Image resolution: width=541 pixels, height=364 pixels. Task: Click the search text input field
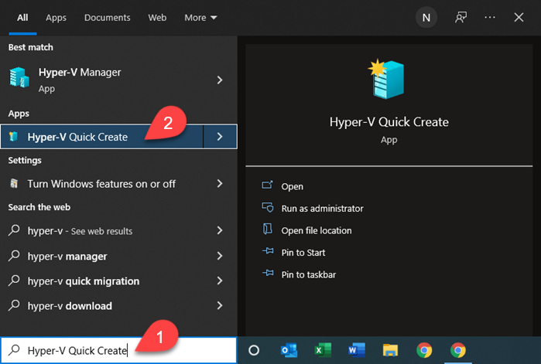click(x=118, y=350)
